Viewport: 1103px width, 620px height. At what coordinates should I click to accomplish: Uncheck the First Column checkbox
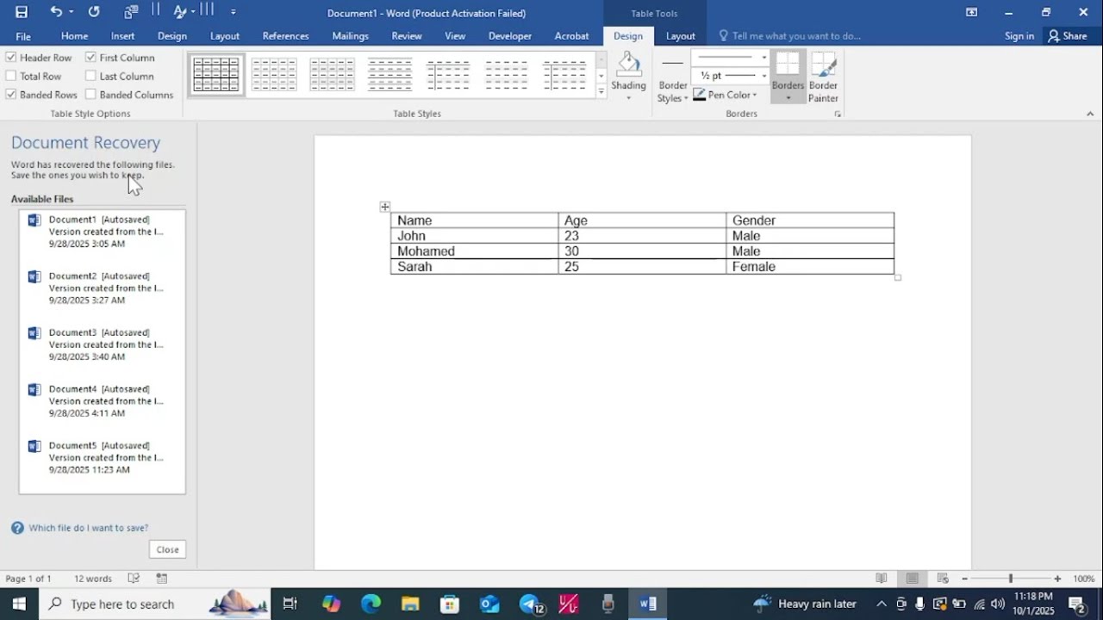pyautogui.click(x=90, y=57)
